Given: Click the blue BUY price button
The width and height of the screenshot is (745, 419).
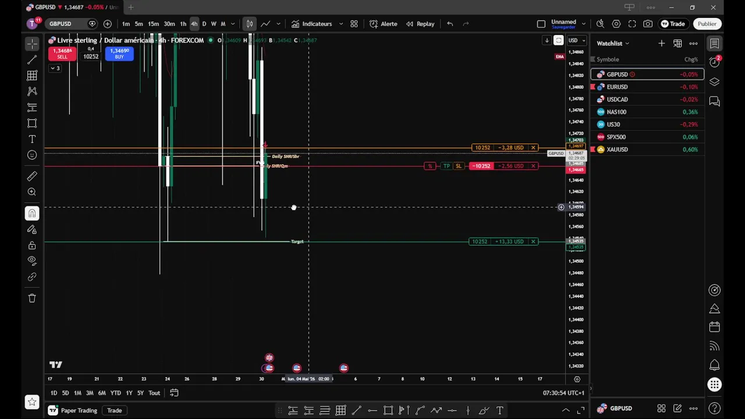Looking at the screenshot, I should coord(119,54).
